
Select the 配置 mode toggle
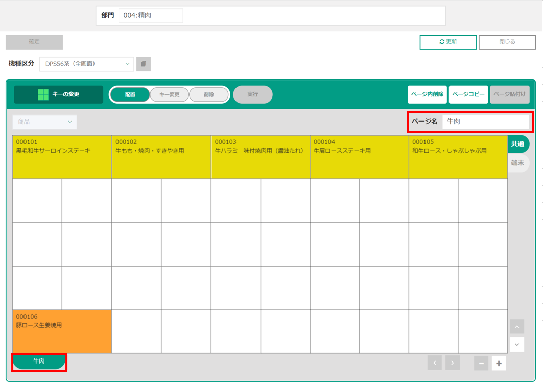click(130, 94)
